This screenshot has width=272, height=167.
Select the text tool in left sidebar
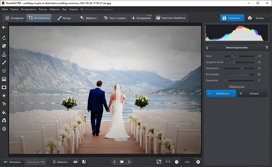[x=4, y=104]
